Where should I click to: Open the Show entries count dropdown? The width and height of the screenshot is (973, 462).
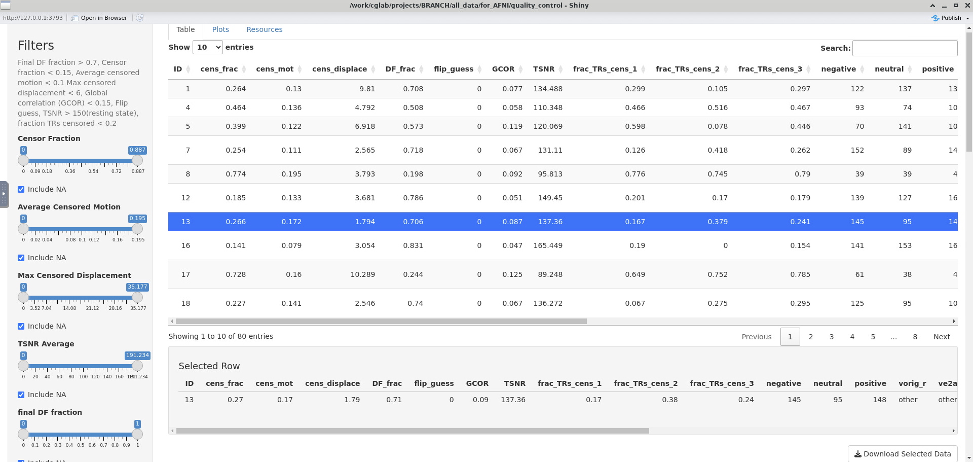coord(208,47)
